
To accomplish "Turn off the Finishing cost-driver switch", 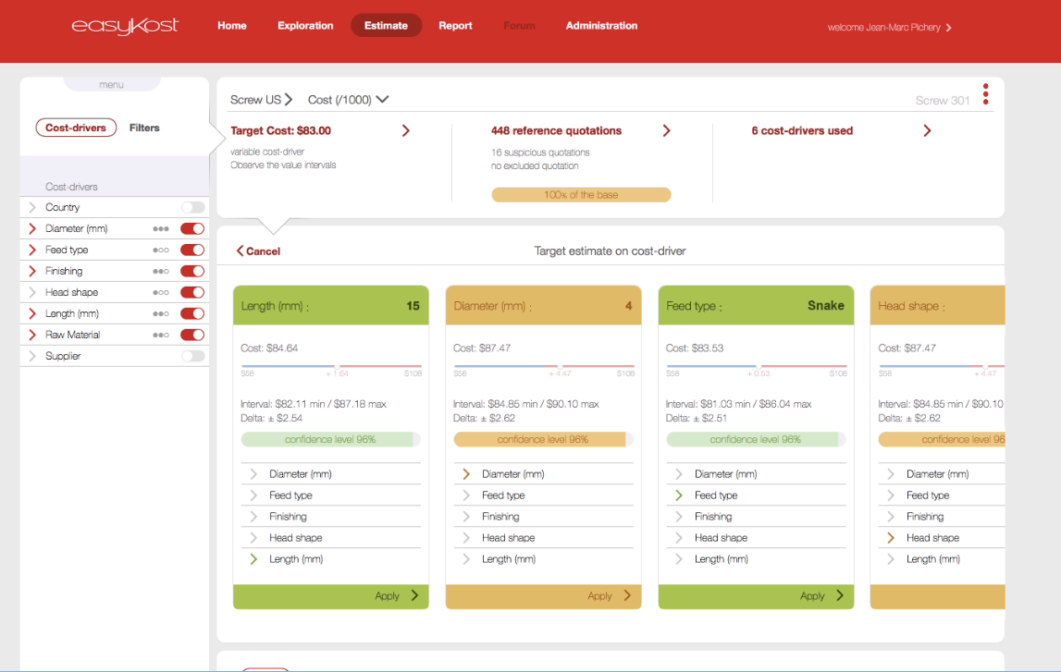I will [192, 271].
